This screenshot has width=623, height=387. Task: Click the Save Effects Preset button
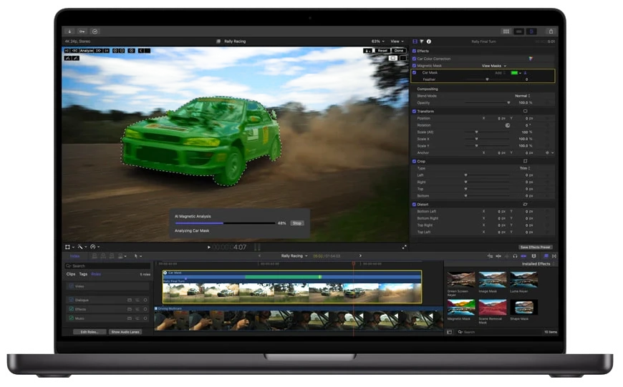click(x=535, y=247)
